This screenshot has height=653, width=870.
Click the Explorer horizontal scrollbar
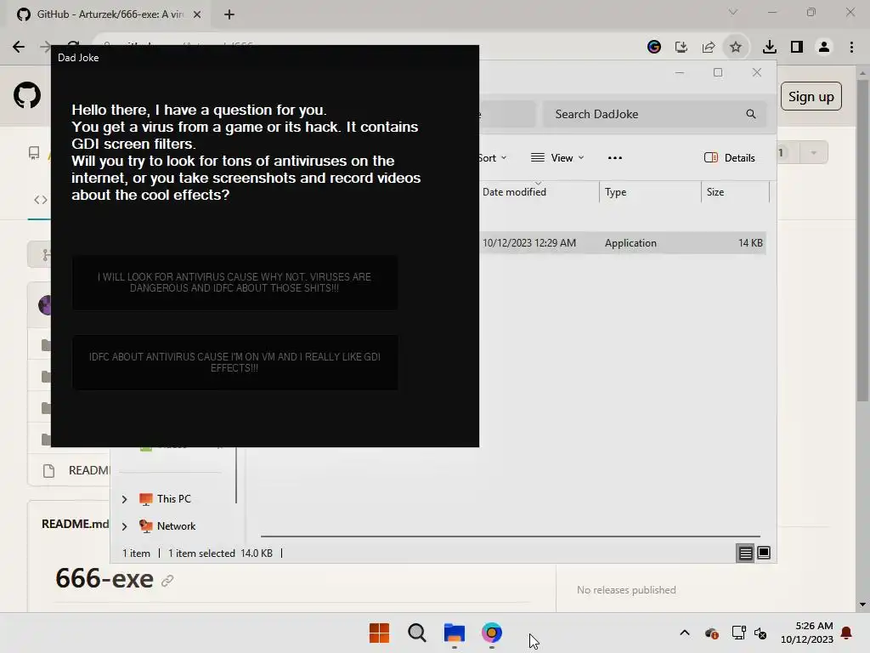click(x=511, y=537)
